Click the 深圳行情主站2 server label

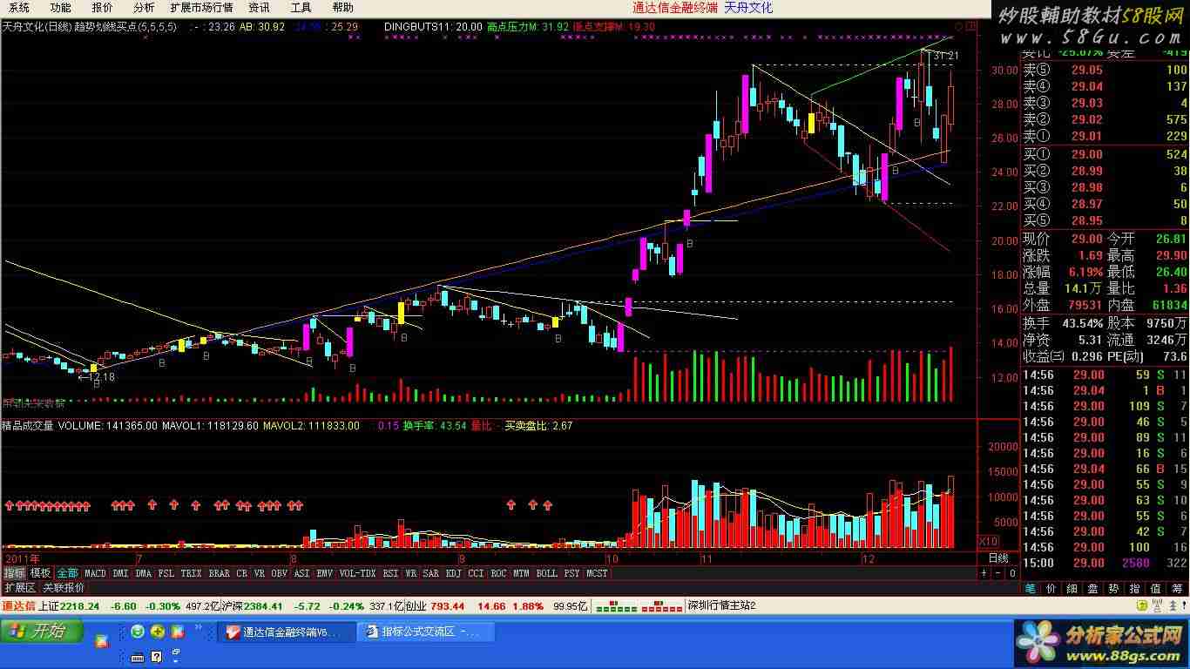point(722,605)
